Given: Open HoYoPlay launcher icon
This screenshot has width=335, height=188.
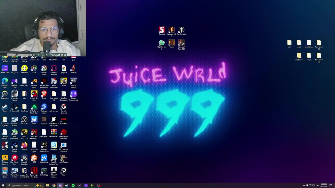Looking at the screenshot, I should click(54, 146).
